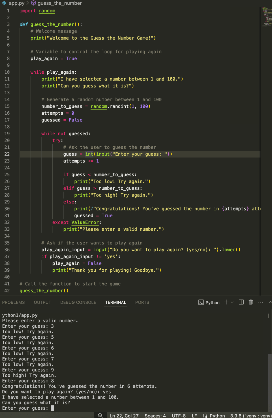
Task: Click the code minimap overview
Action: [266, 17]
